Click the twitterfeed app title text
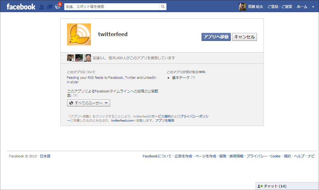This screenshot has height=190, width=319. [113, 34]
